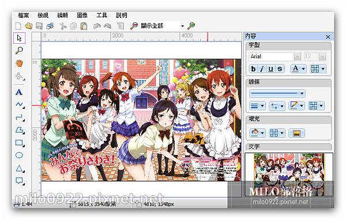The height and width of the screenshot is (220, 346).
Task: Click the preview thumbnail in the panel
Action: click(289, 175)
